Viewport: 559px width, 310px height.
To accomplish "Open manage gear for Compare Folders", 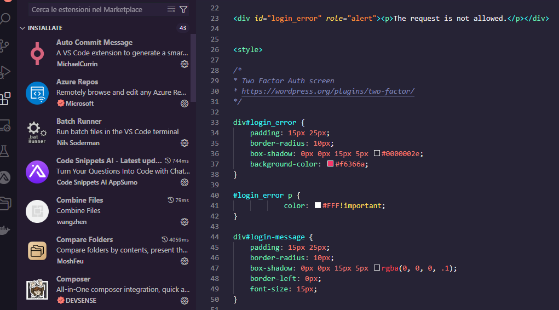I will pos(185,261).
